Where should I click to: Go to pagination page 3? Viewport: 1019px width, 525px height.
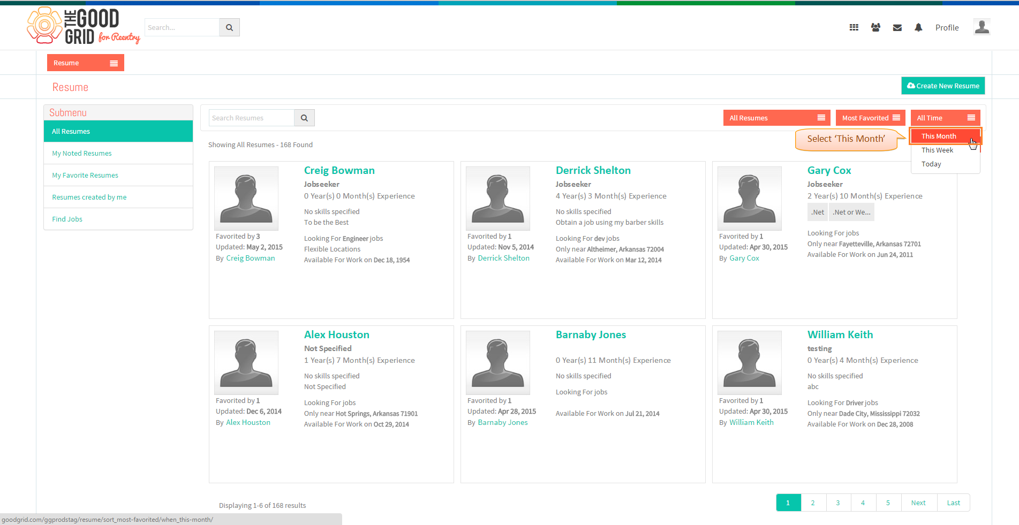click(838, 503)
